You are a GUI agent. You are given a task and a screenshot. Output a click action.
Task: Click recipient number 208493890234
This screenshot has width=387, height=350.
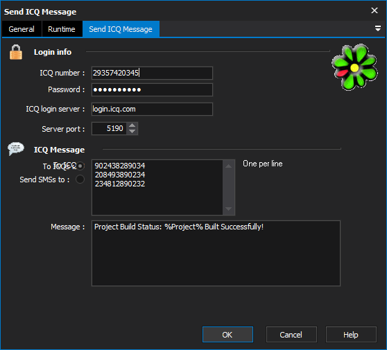(x=120, y=175)
